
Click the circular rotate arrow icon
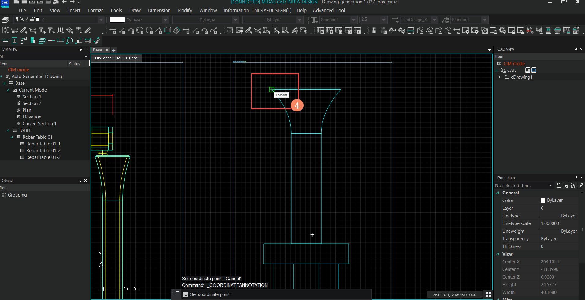70,40
